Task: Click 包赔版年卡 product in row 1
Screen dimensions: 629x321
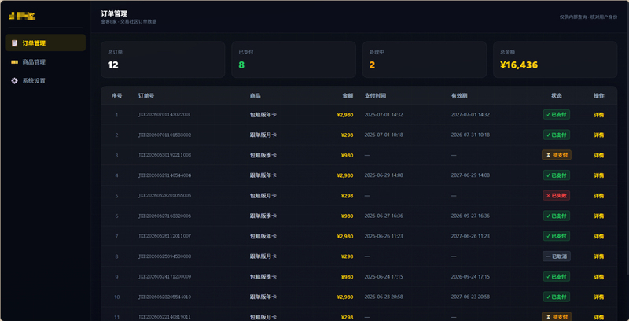Action: pyautogui.click(x=263, y=115)
